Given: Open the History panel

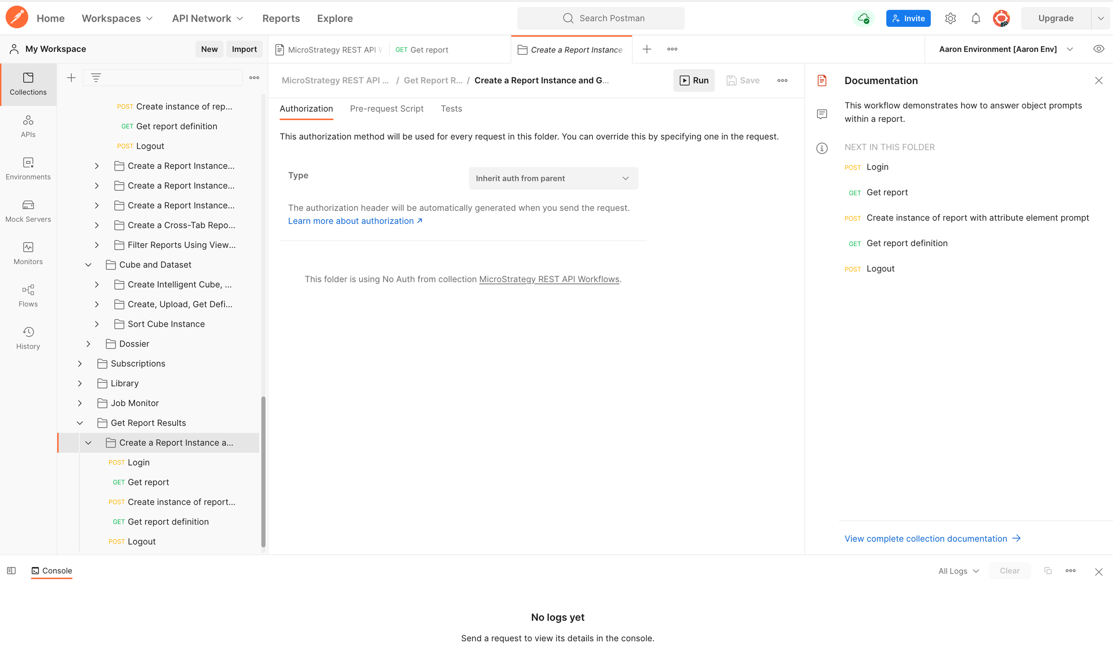Looking at the screenshot, I should tap(28, 338).
